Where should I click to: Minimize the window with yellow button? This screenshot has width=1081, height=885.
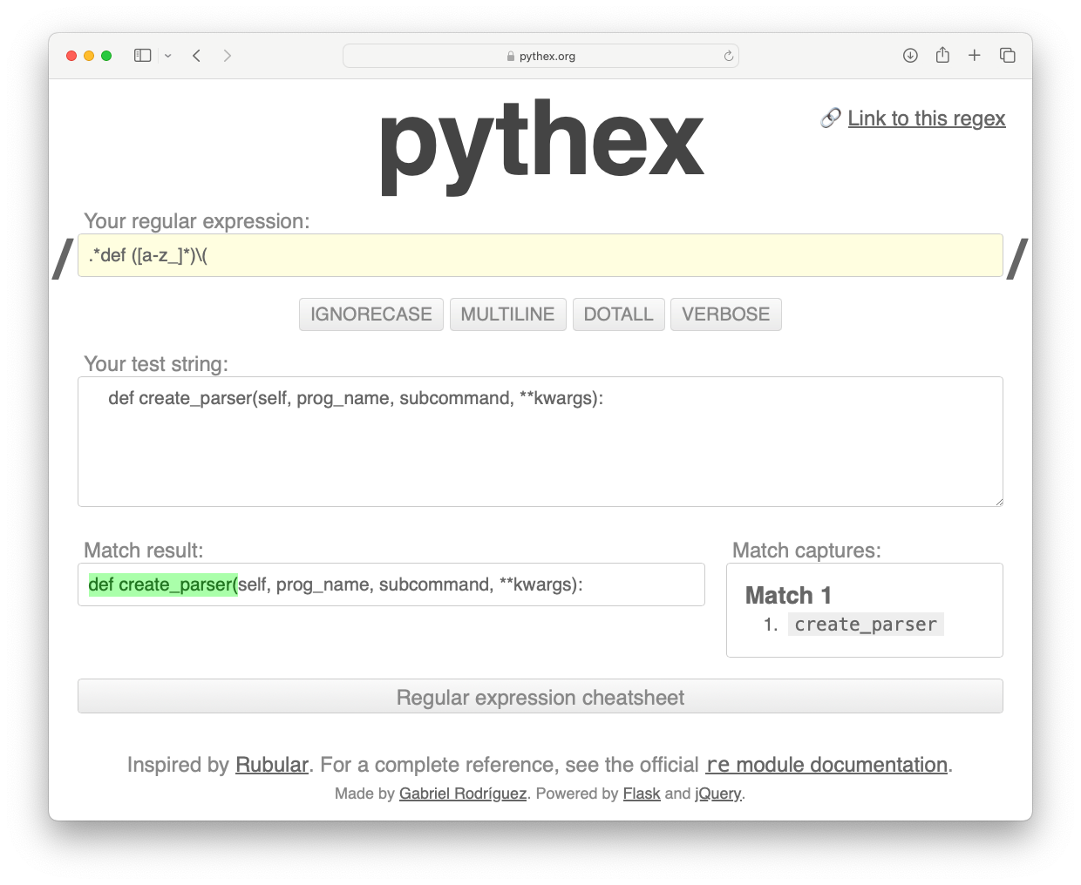point(89,56)
